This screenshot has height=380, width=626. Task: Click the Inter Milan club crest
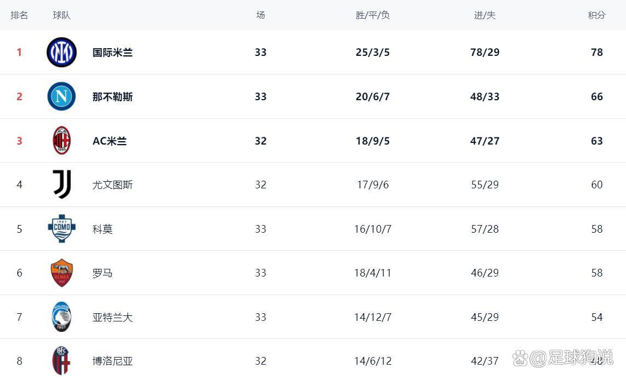coord(61,53)
